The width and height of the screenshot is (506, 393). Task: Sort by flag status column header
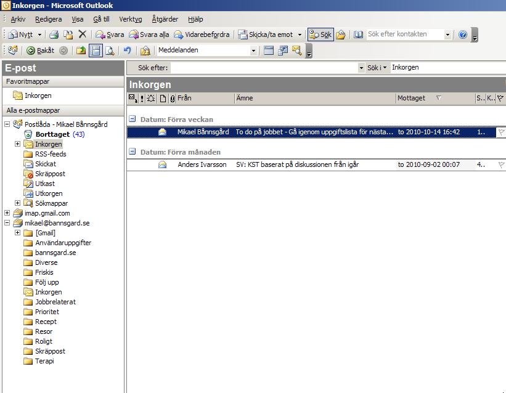click(500, 98)
